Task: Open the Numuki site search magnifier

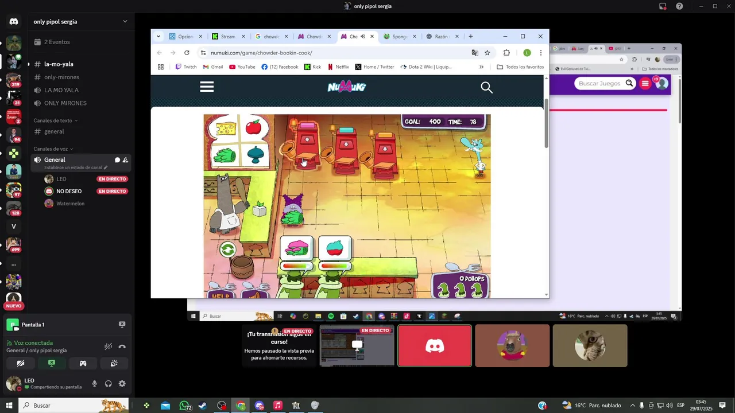Action: (486, 87)
